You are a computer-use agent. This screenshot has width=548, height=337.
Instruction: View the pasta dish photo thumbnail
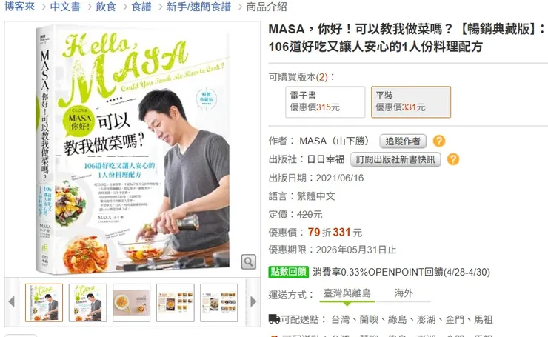pyautogui.click(x=131, y=303)
